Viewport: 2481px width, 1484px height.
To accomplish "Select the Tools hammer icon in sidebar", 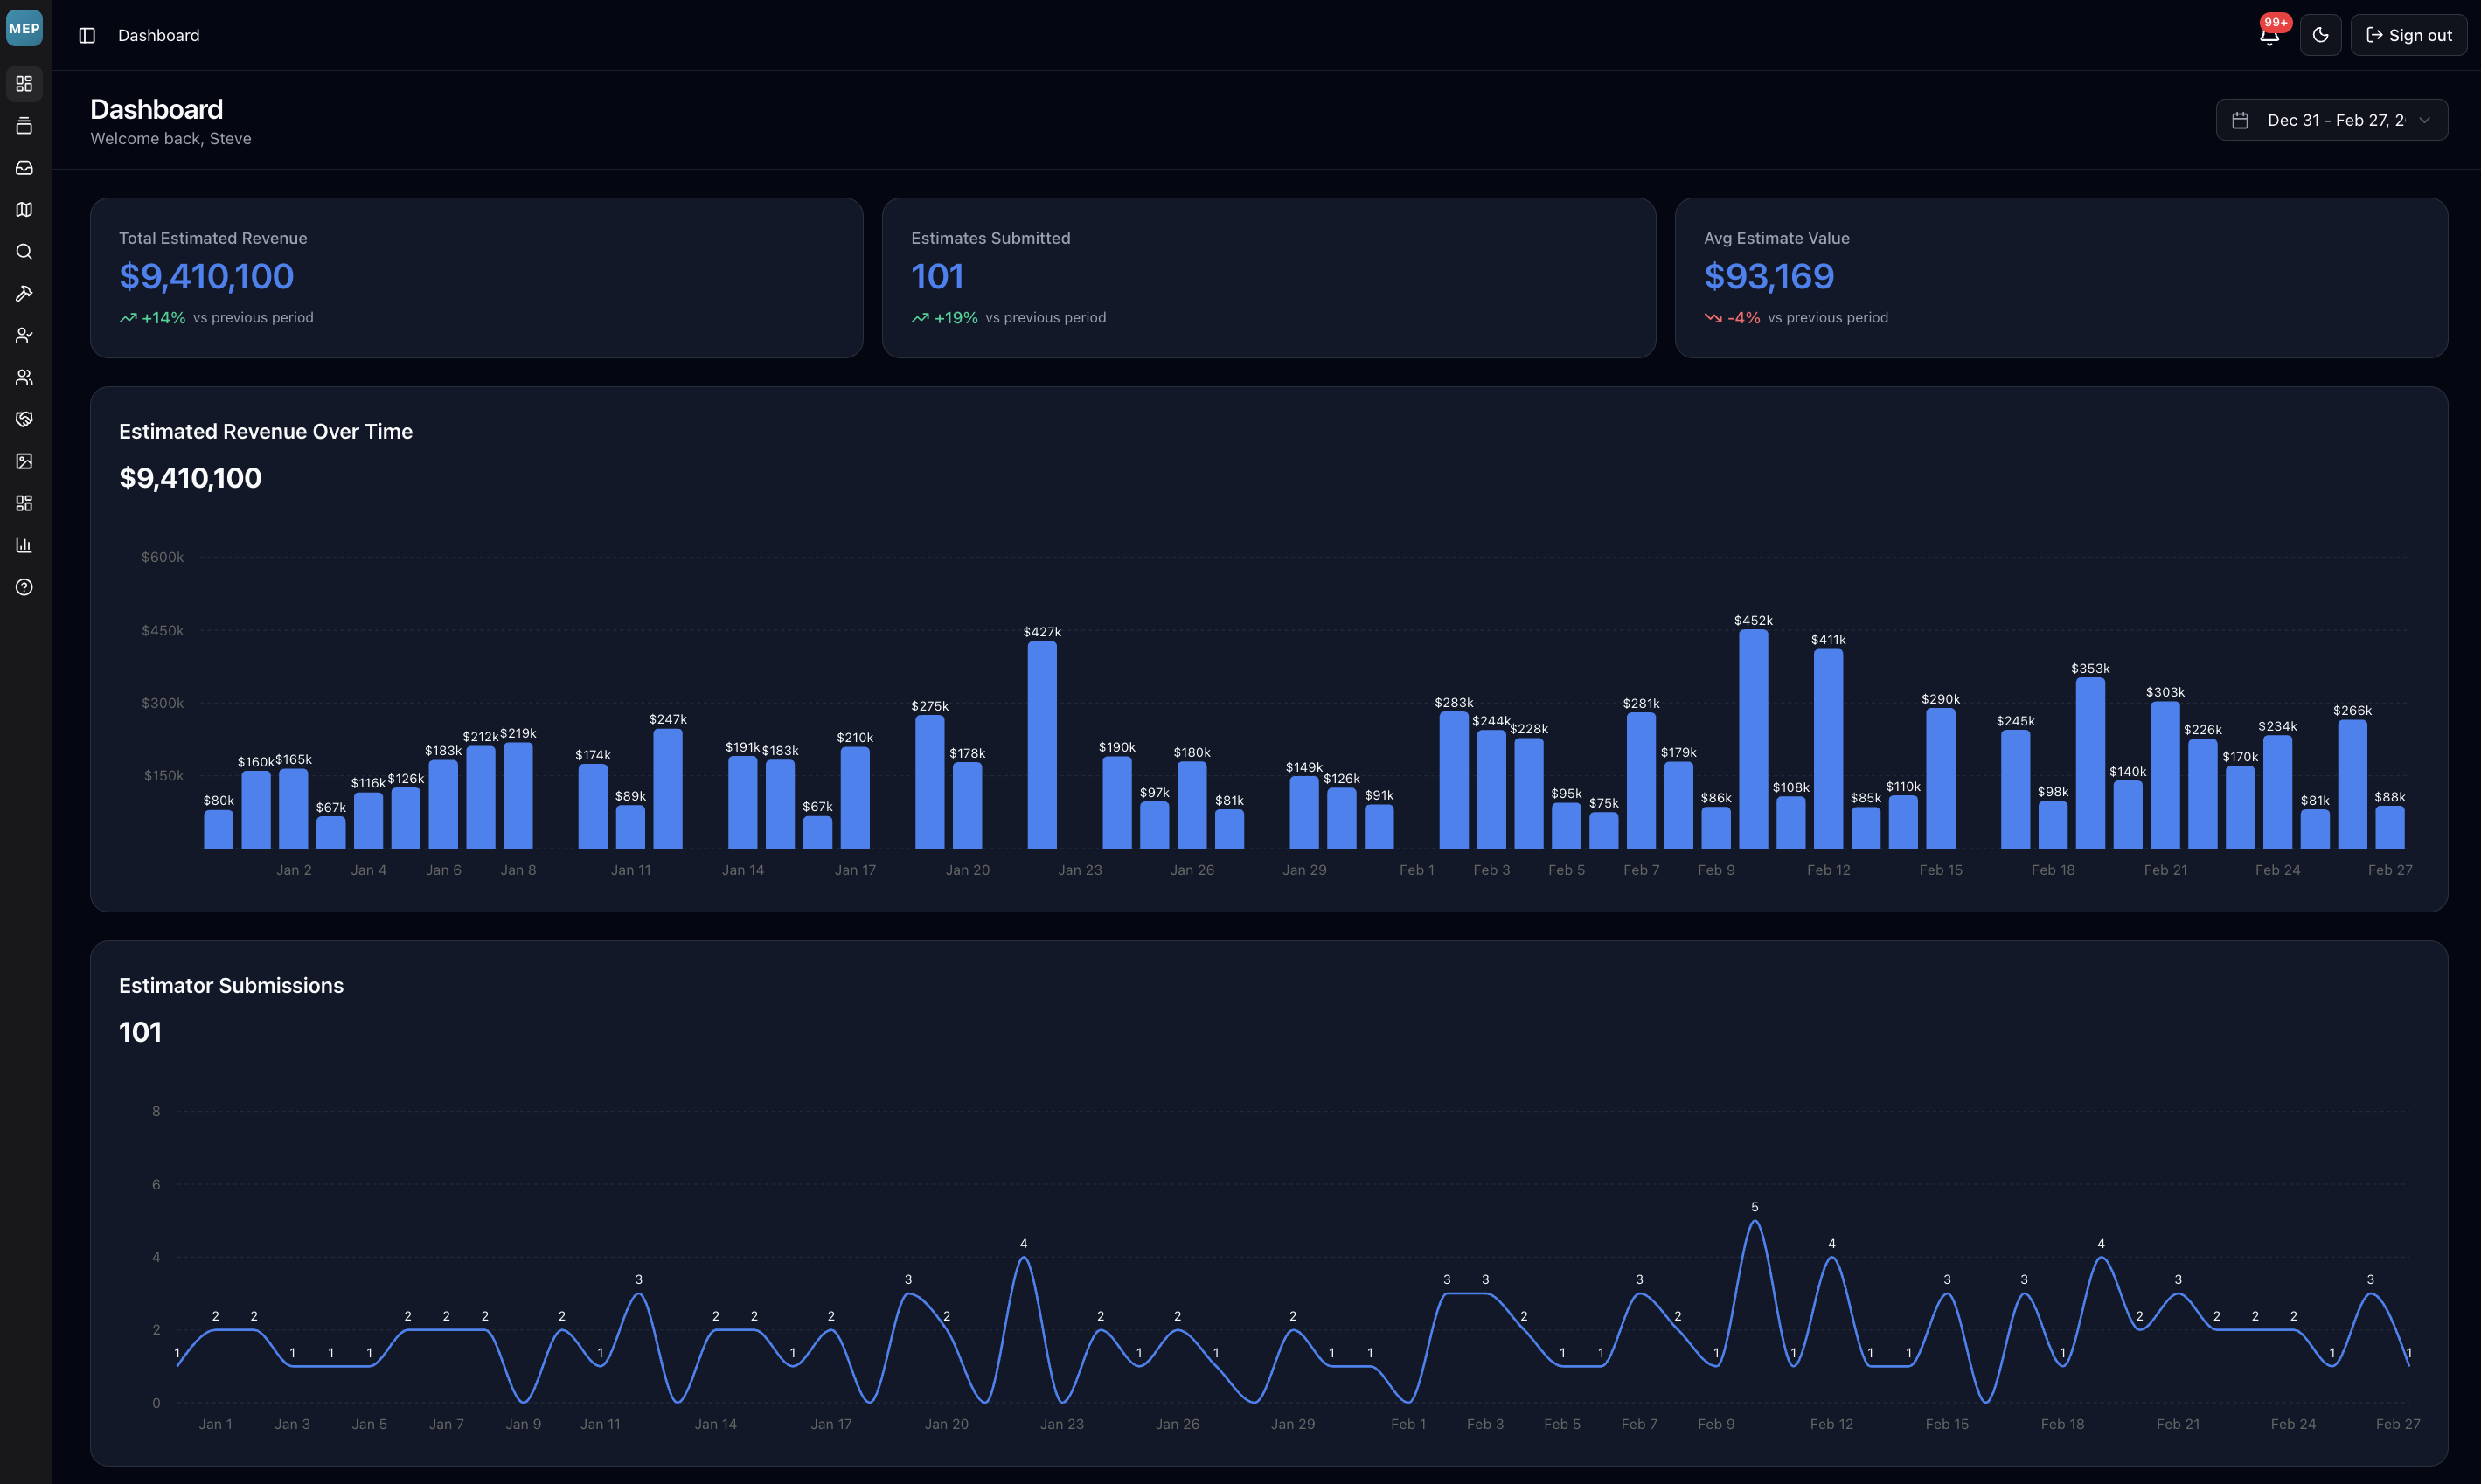I will click(x=24, y=293).
